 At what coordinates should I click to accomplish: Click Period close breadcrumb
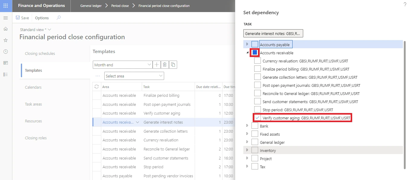coord(120,6)
